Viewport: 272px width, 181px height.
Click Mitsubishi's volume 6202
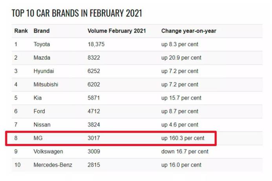point(94,85)
